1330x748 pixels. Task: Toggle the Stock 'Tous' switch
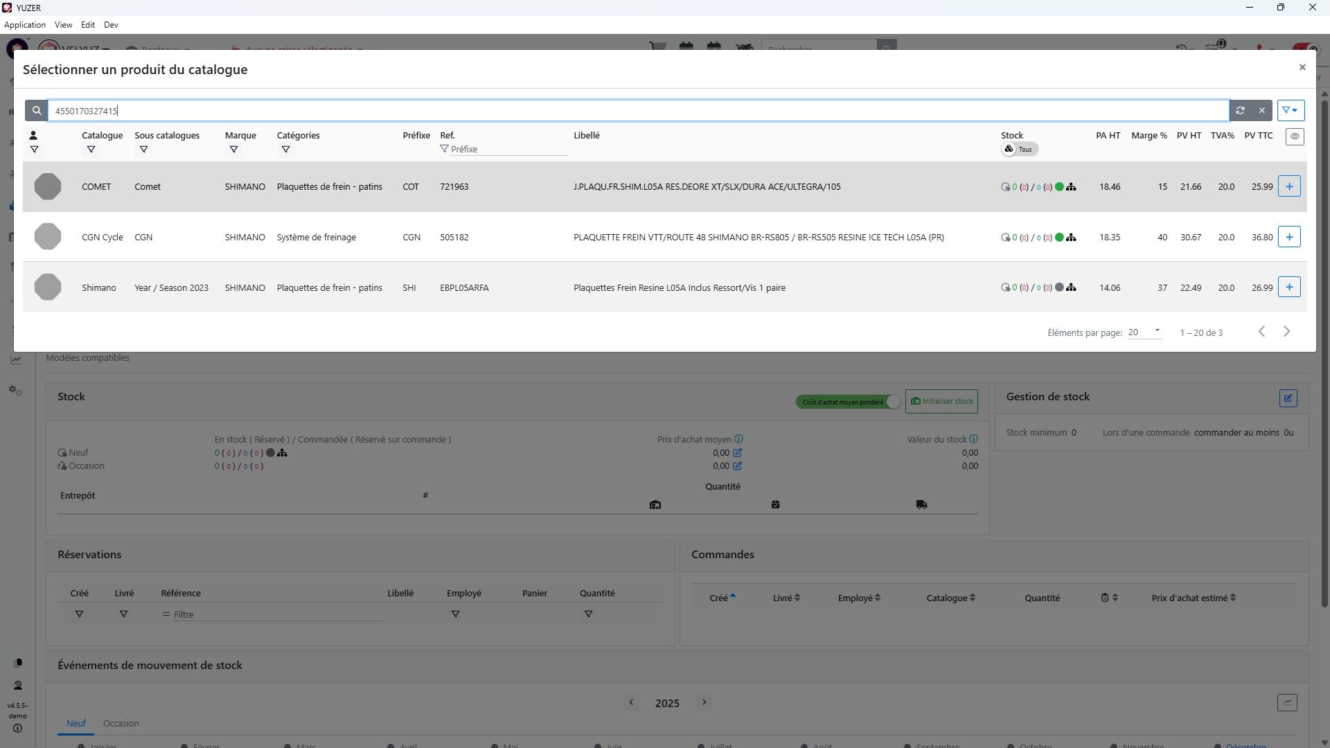point(1019,150)
